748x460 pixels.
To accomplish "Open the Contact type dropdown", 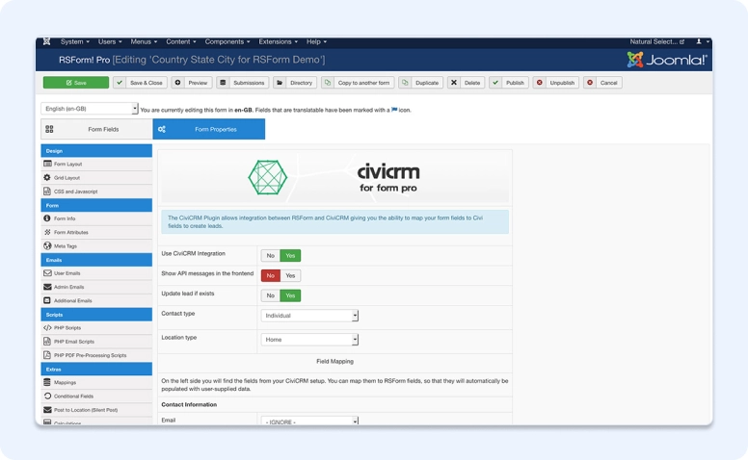I will 309,316.
